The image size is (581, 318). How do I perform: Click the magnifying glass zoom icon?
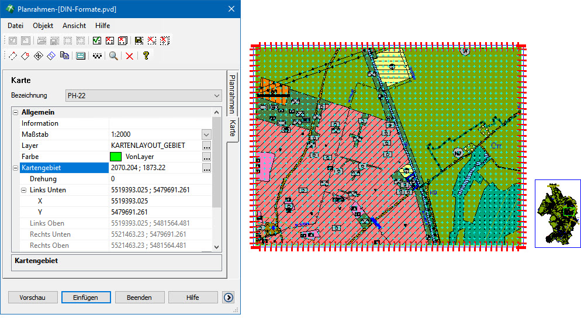tap(113, 56)
